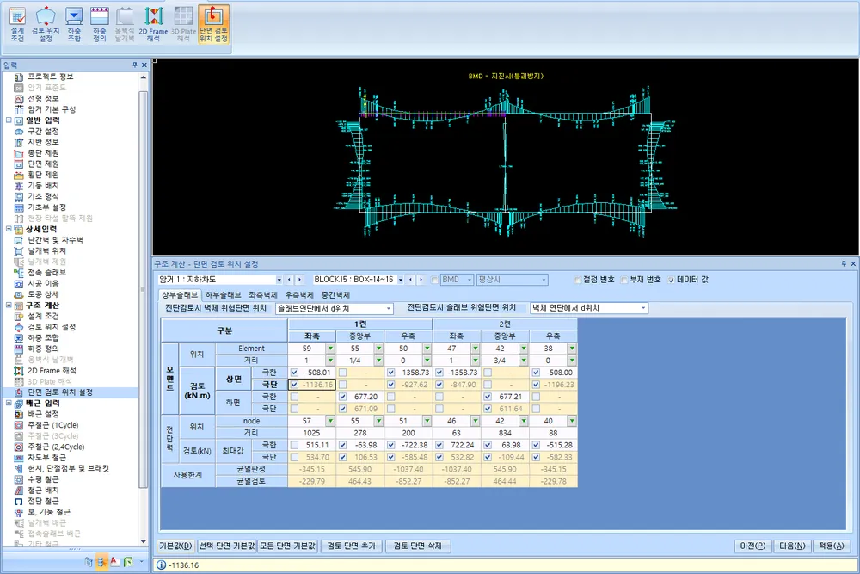Pin the 입력 panel

[x=135, y=65]
